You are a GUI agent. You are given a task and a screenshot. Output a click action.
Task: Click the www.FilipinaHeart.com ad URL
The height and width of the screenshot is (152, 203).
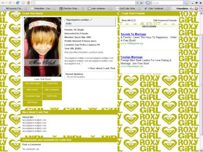pyautogui.click(x=132, y=66)
